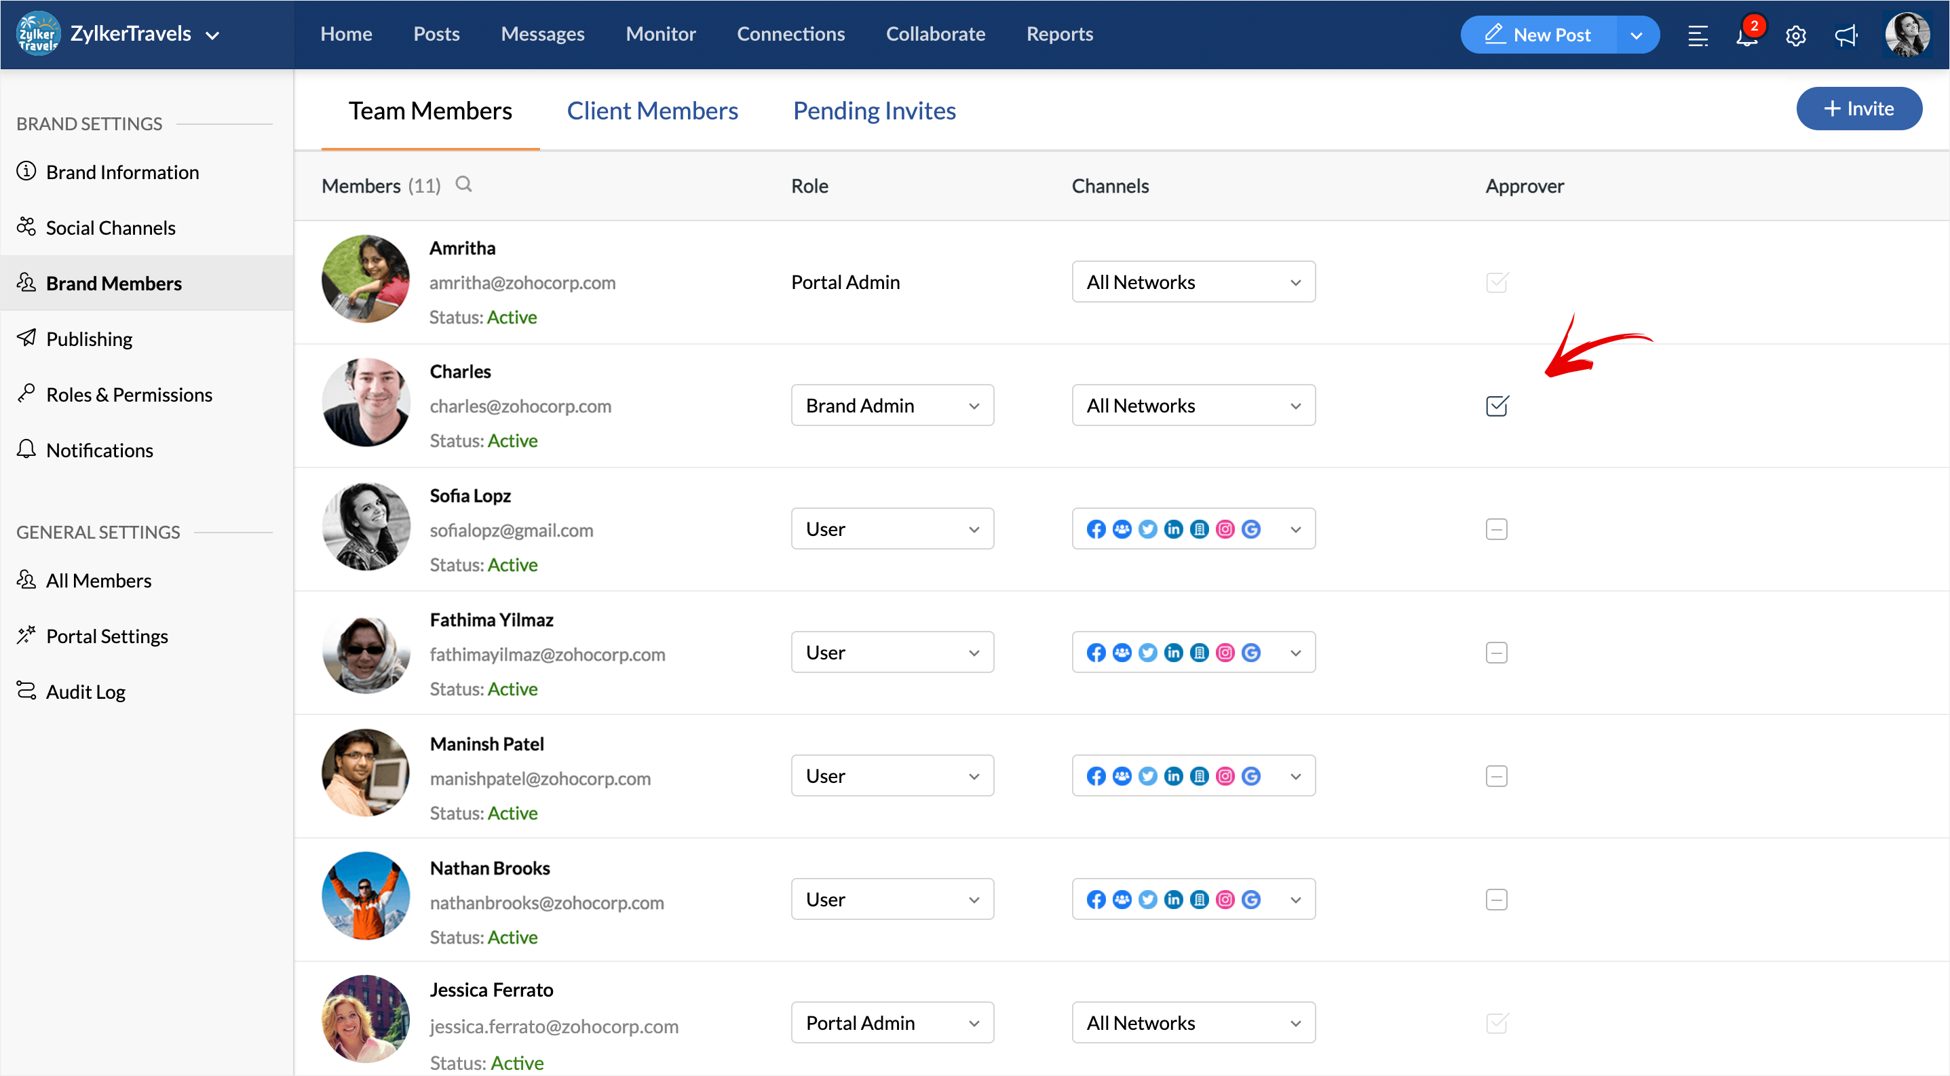Click LinkedIn icon in Nathan Brooks' channels
Viewport: 1950px width, 1076px height.
point(1173,899)
